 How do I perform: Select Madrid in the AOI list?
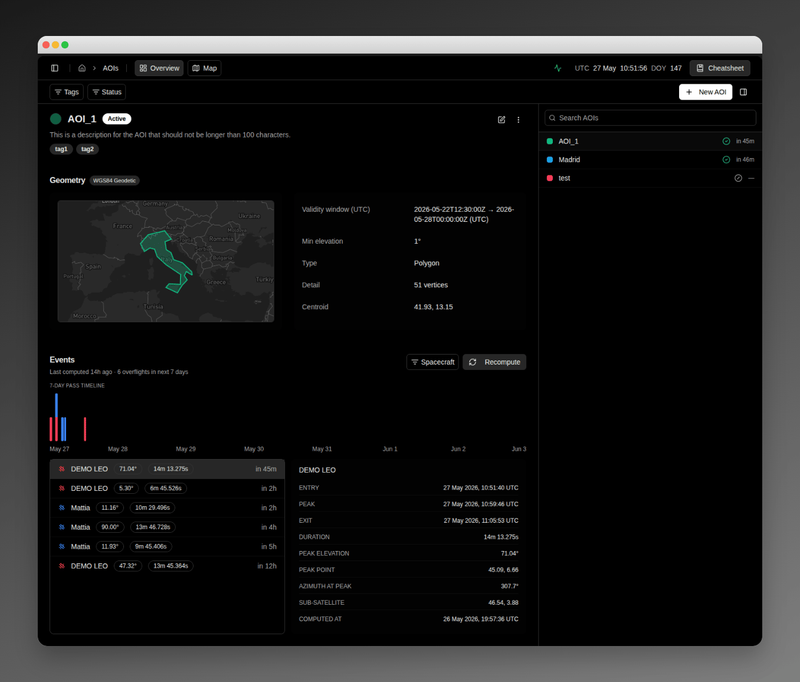tap(650, 160)
